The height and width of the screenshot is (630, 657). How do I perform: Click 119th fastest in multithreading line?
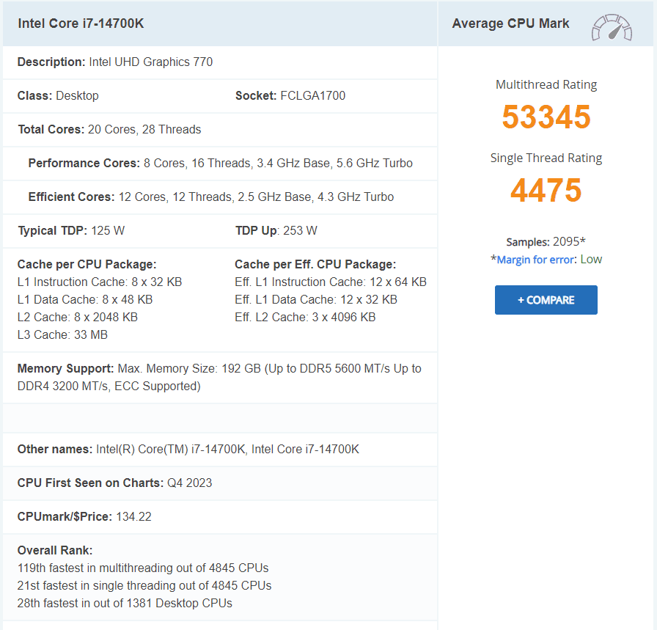[143, 568]
